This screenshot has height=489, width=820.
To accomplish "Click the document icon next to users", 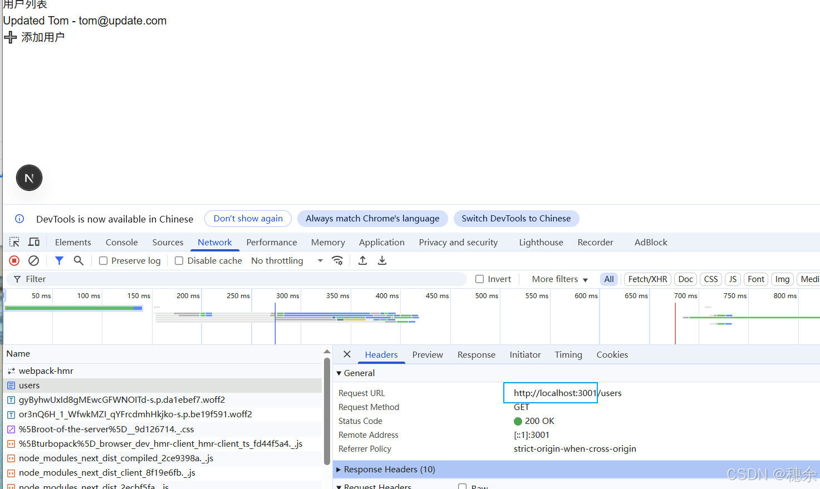I will (x=11, y=385).
